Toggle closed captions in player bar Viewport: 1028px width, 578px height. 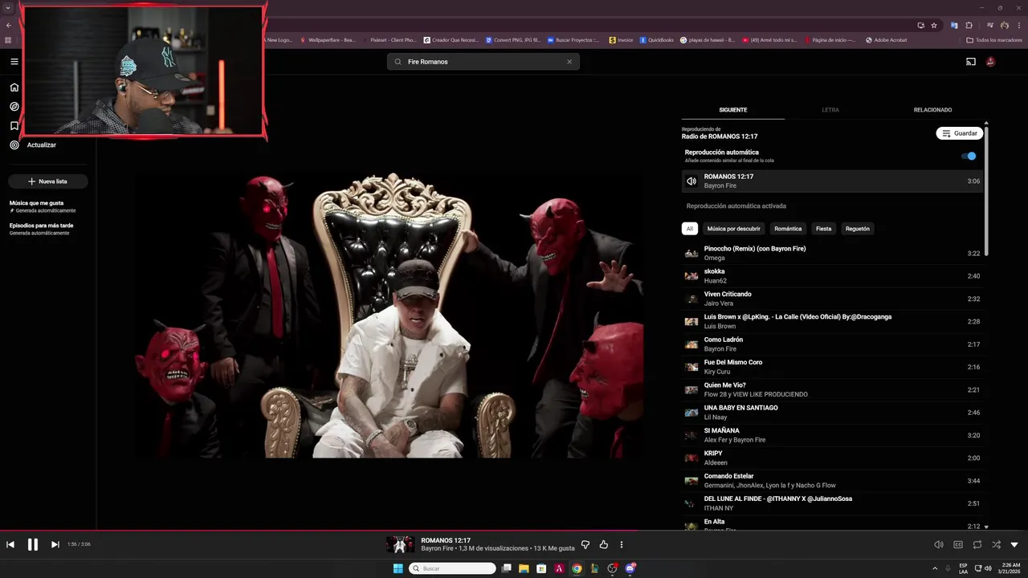(958, 544)
